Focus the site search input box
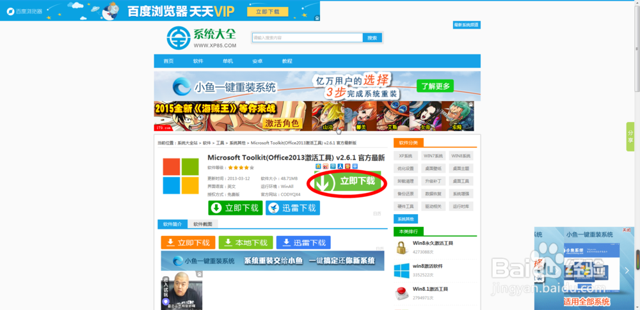 click(307, 38)
